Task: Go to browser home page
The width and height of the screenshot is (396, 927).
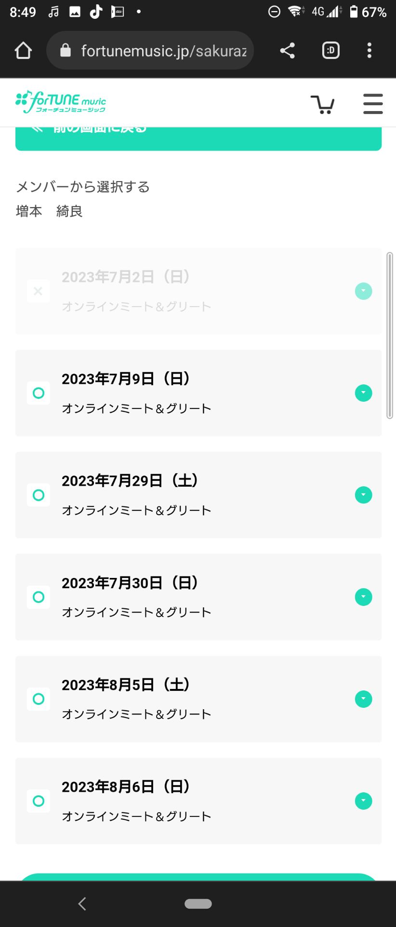Action: pos(23,50)
